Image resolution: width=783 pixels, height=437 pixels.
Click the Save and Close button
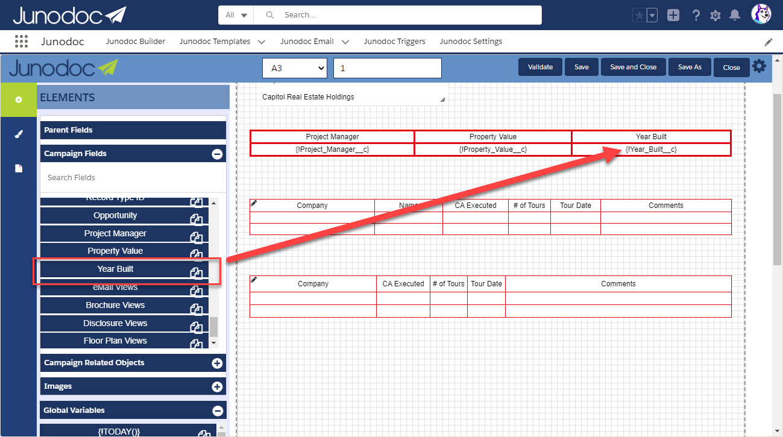[633, 67]
